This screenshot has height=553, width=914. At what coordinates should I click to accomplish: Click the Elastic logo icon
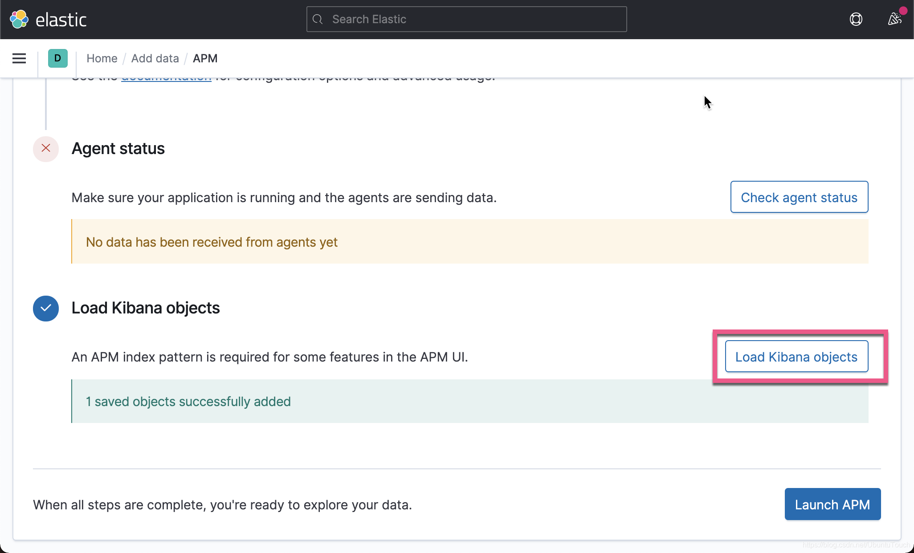point(19,19)
